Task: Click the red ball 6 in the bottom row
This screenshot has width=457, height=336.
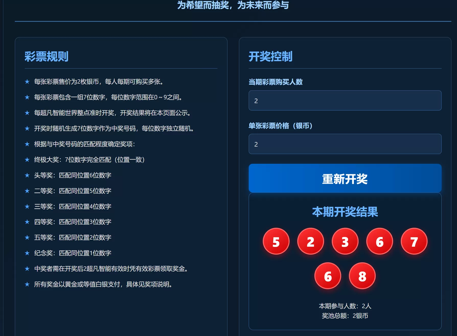Action: click(328, 276)
